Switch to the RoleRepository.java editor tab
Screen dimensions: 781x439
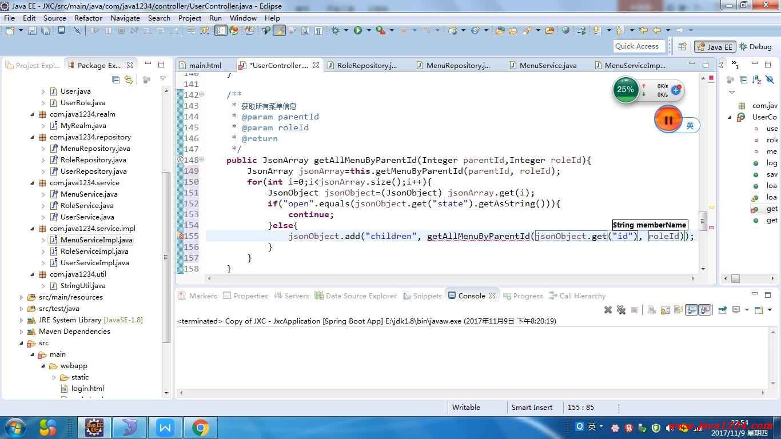(366, 65)
